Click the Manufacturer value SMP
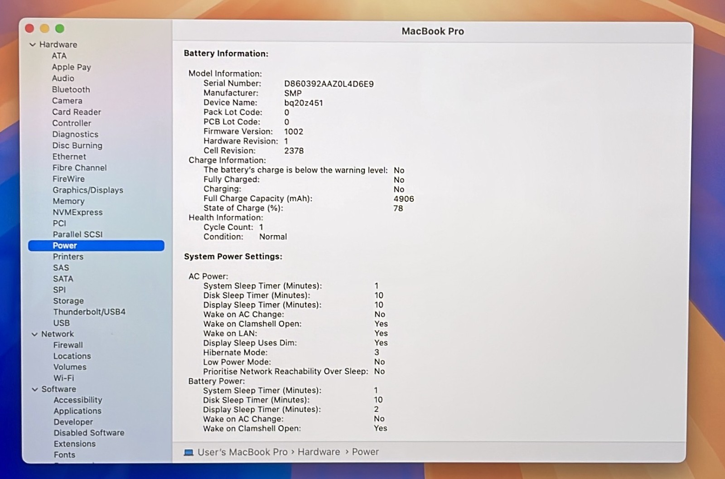Screen dimensions: 725x479 click(293, 93)
